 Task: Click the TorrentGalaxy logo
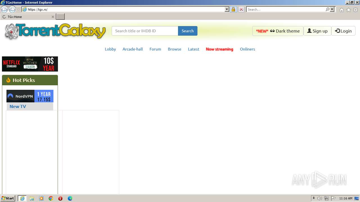pyautogui.click(x=55, y=31)
